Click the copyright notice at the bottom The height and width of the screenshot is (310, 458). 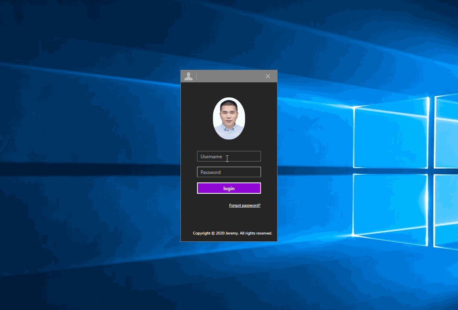tap(232, 233)
